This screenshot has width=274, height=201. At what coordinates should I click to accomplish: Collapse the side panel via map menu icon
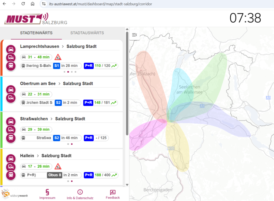(x=134, y=35)
